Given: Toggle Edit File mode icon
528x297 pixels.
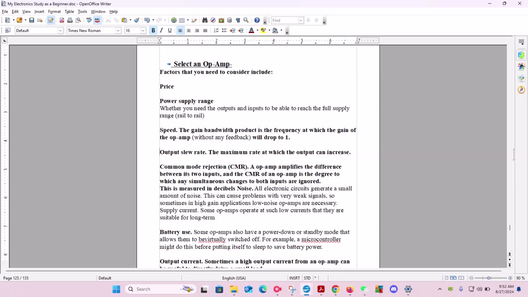Looking at the screenshot, I should coord(51,20).
